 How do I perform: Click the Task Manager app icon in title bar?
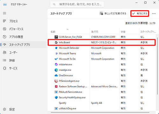click(5, 4)
